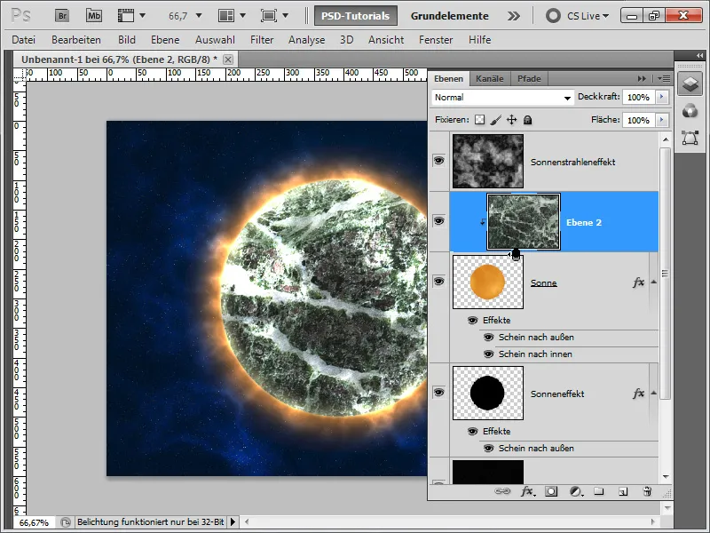Screen dimensions: 710x533
Task: Add a layer style via fx icon
Action: (x=527, y=491)
